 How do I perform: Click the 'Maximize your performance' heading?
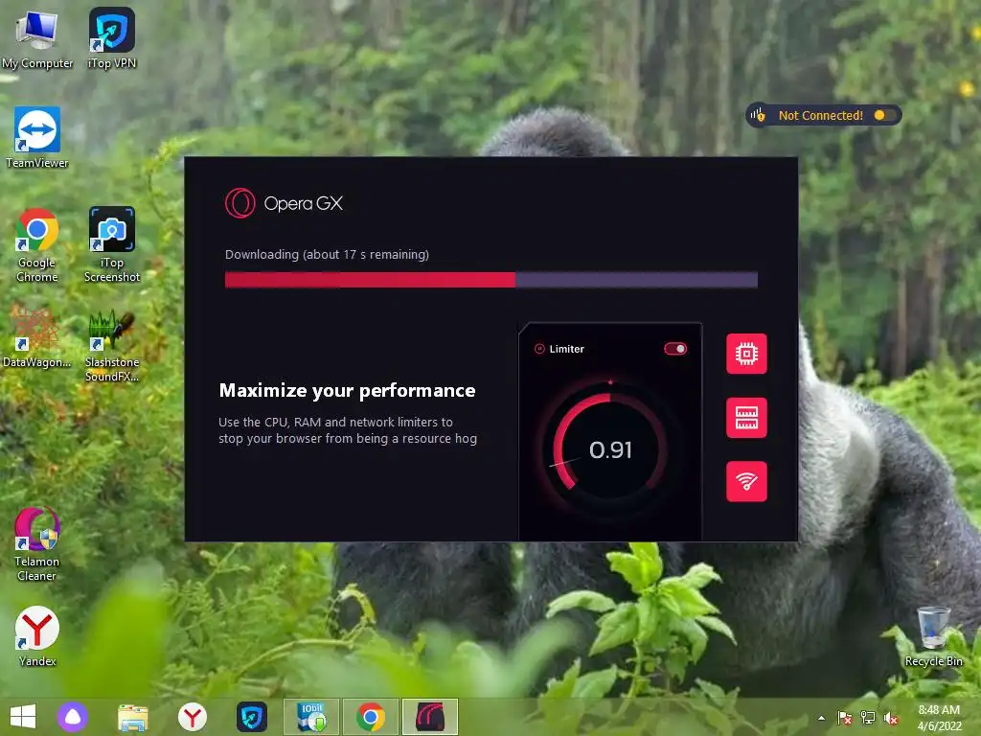[347, 391]
